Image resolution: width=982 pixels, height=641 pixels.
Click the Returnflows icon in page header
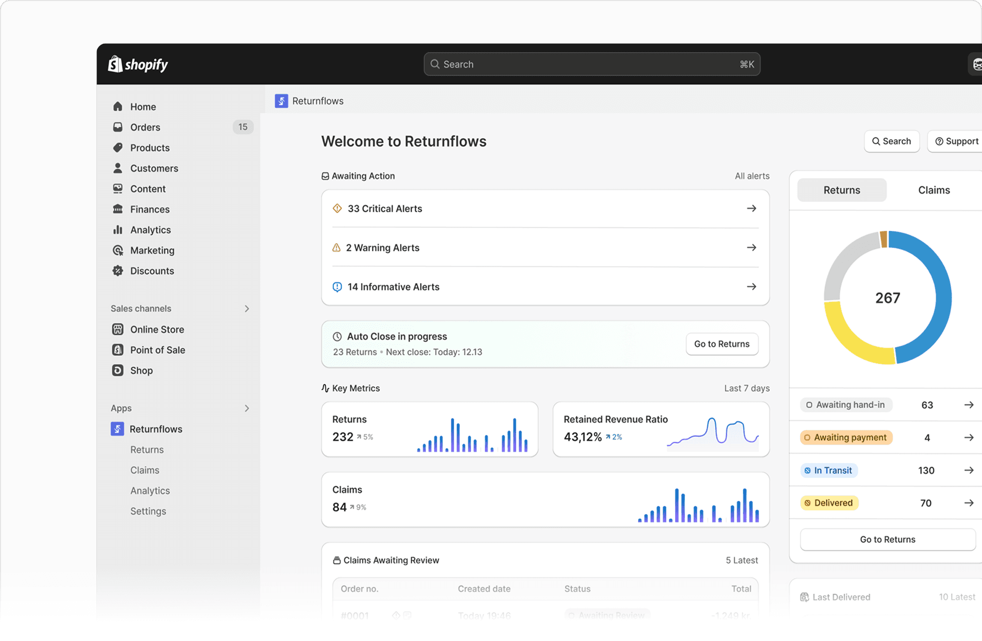pyautogui.click(x=282, y=101)
